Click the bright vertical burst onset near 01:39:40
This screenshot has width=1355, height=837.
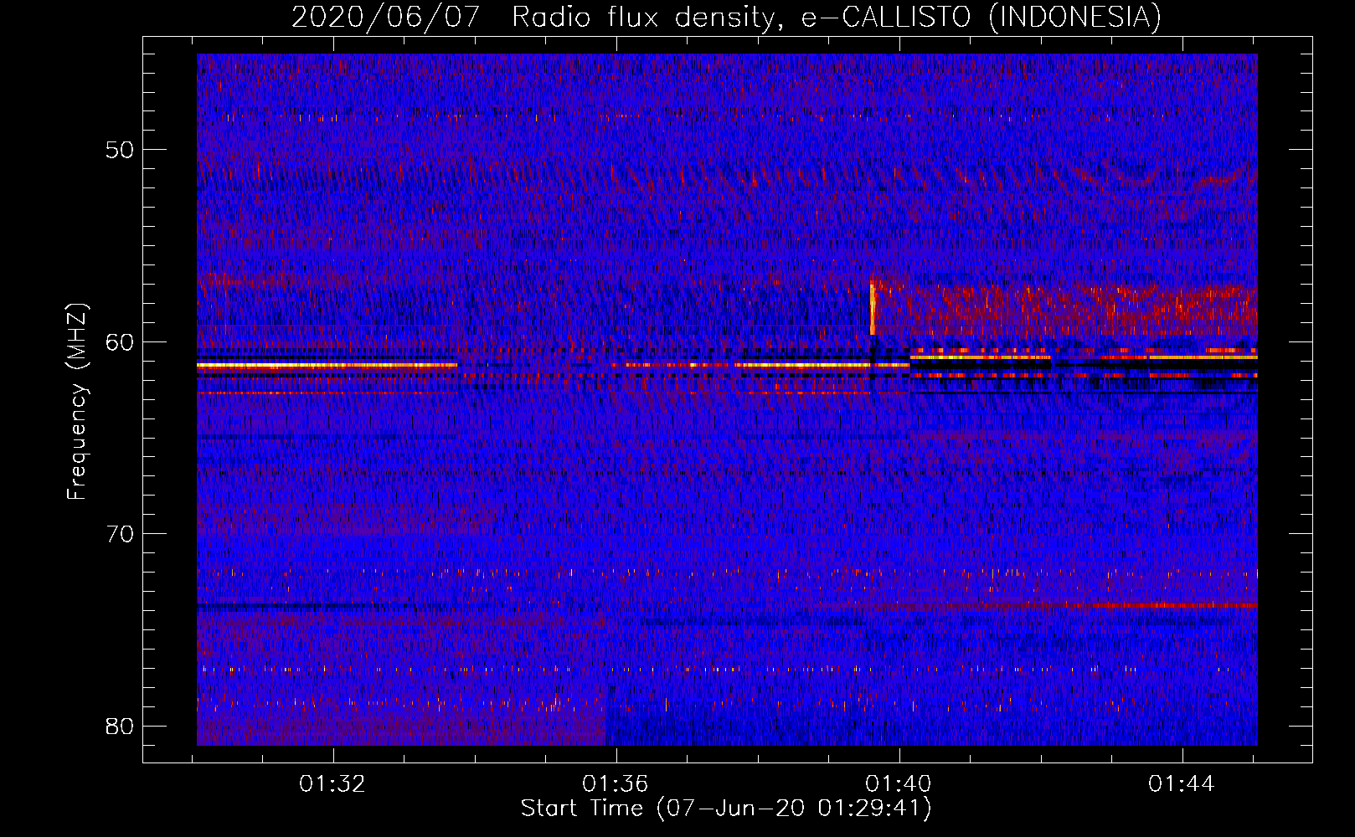[872, 309]
